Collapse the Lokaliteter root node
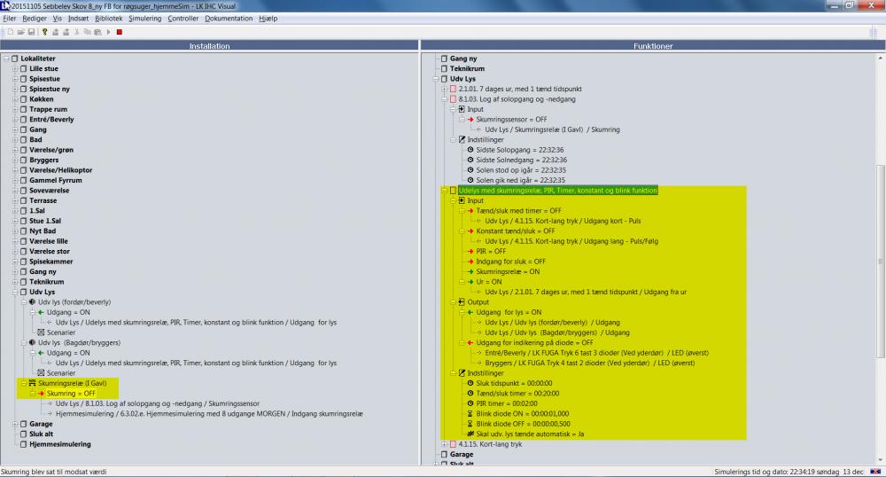The width and height of the screenshot is (886, 477). 6,59
